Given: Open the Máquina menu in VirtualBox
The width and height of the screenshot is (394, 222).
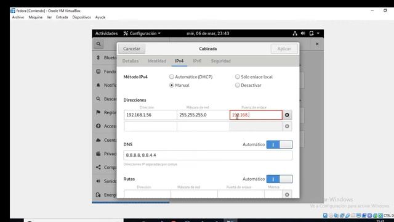Looking at the screenshot, I should coord(36,17).
